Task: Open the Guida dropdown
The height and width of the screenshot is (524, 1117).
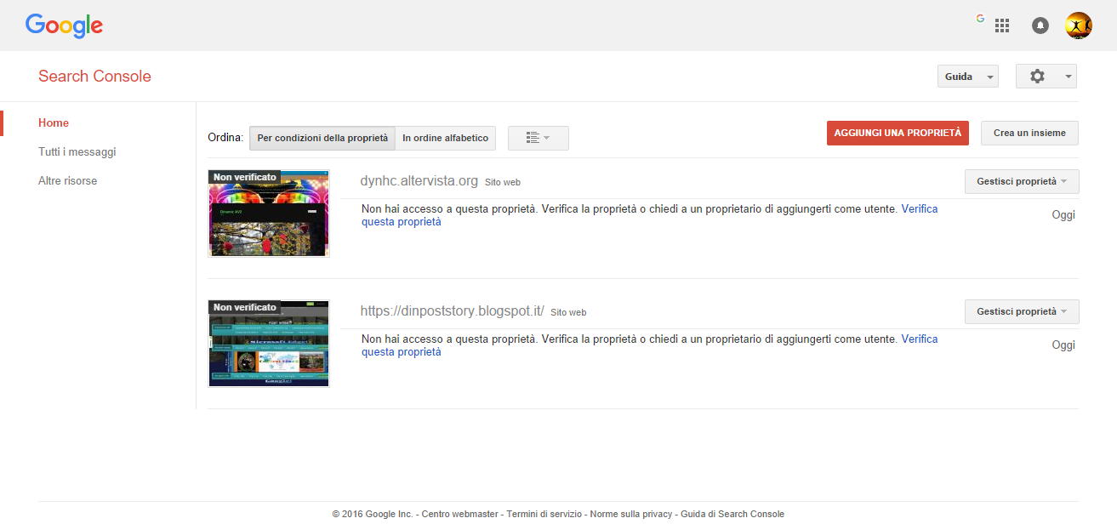Action: coord(967,77)
